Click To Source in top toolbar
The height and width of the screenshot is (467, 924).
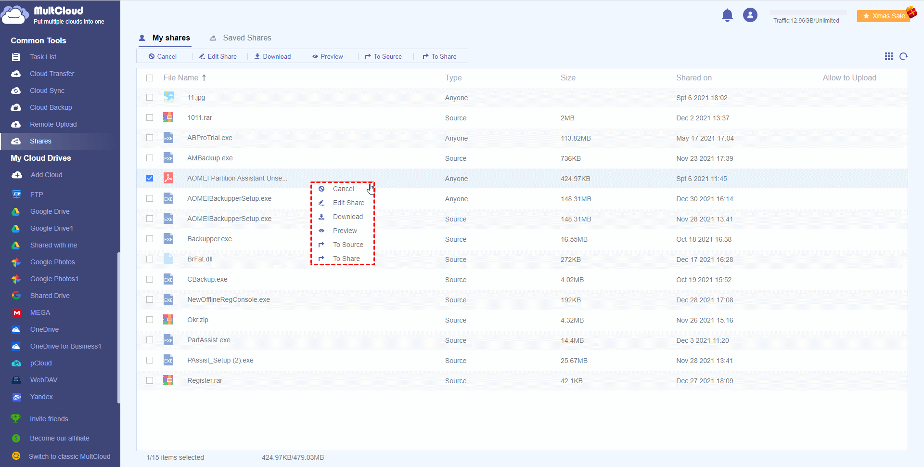(x=383, y=56)
